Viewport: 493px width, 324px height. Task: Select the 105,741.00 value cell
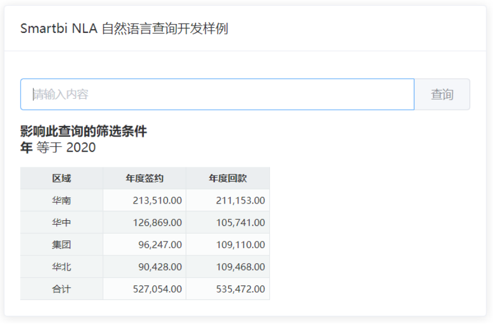coord(228,223)
